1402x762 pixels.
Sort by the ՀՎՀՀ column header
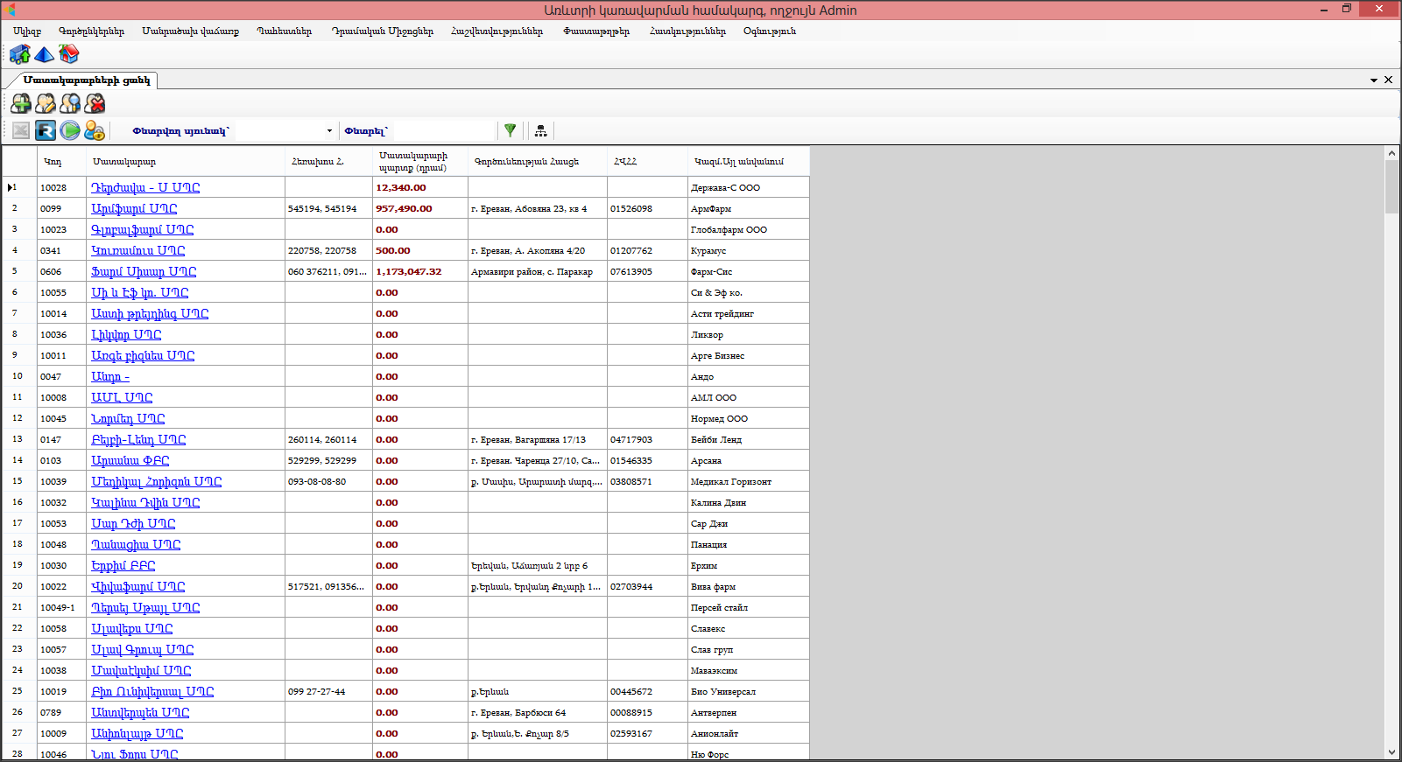[648, 161]
